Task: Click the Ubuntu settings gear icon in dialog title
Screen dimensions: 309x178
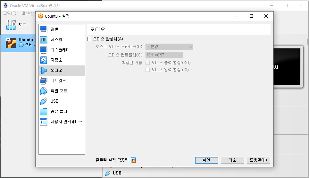Action: tap(41, 16)
